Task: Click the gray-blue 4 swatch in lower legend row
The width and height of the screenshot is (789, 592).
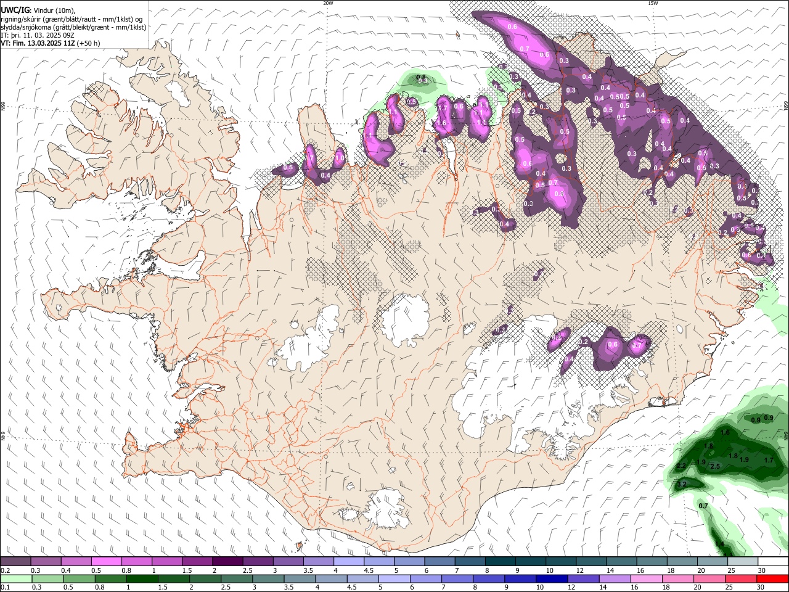Action: point(332,578)
